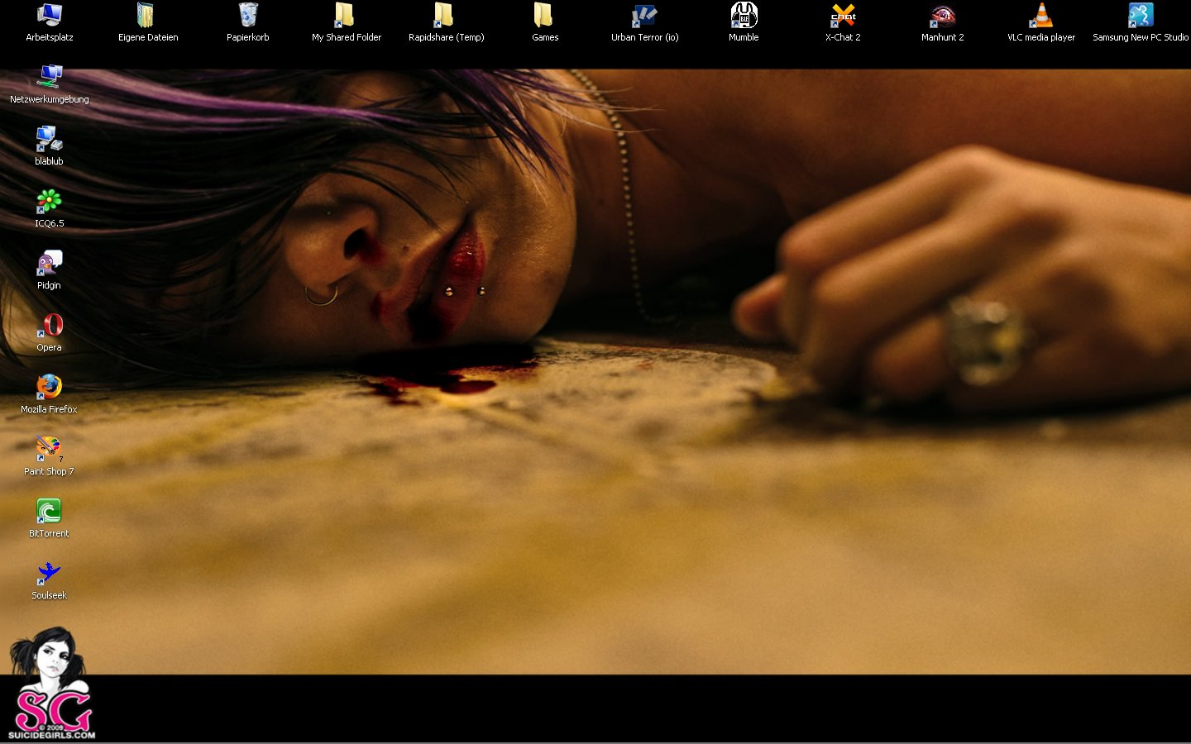The height and width of the screenshot is (744, 1191).
Task: Select the Arbeitsplatz desktop icon
Action: tap(50, 16)
